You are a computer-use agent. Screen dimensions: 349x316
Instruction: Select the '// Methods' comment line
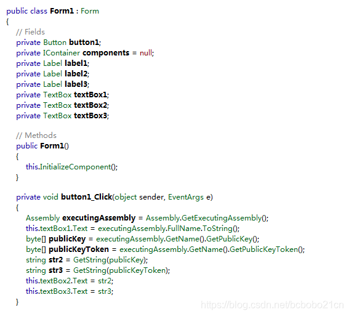coord(36,136)
